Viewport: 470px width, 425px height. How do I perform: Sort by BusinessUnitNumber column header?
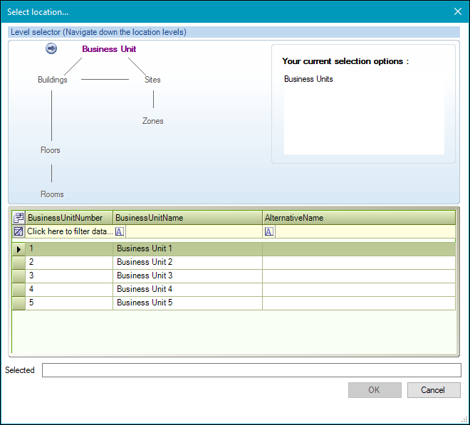point(69,218)
